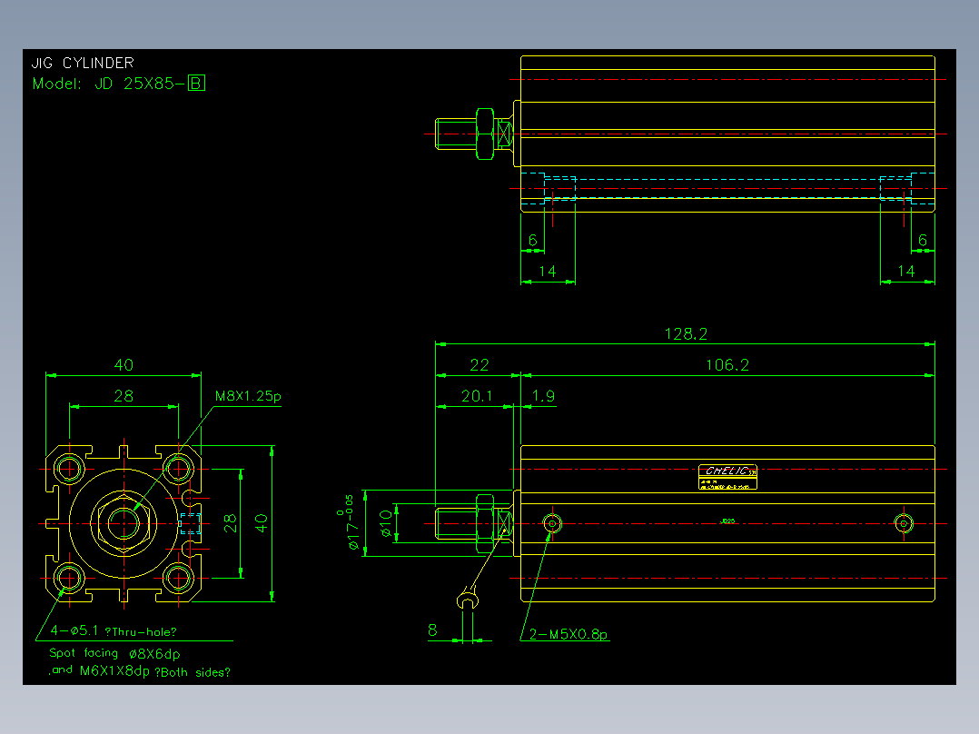
Task: Select the 106.2 body length dimension
Action: pyautogui.click(x=727, y=365)
